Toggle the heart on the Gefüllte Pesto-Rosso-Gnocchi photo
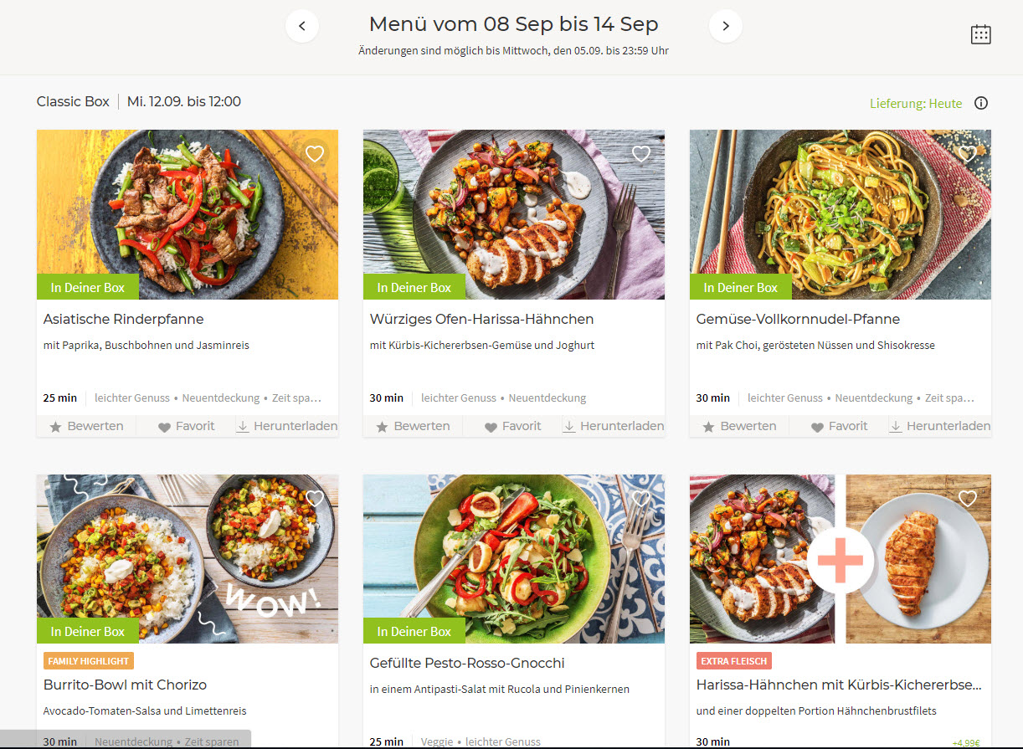 pyautogui.click(x=641, y=498)
